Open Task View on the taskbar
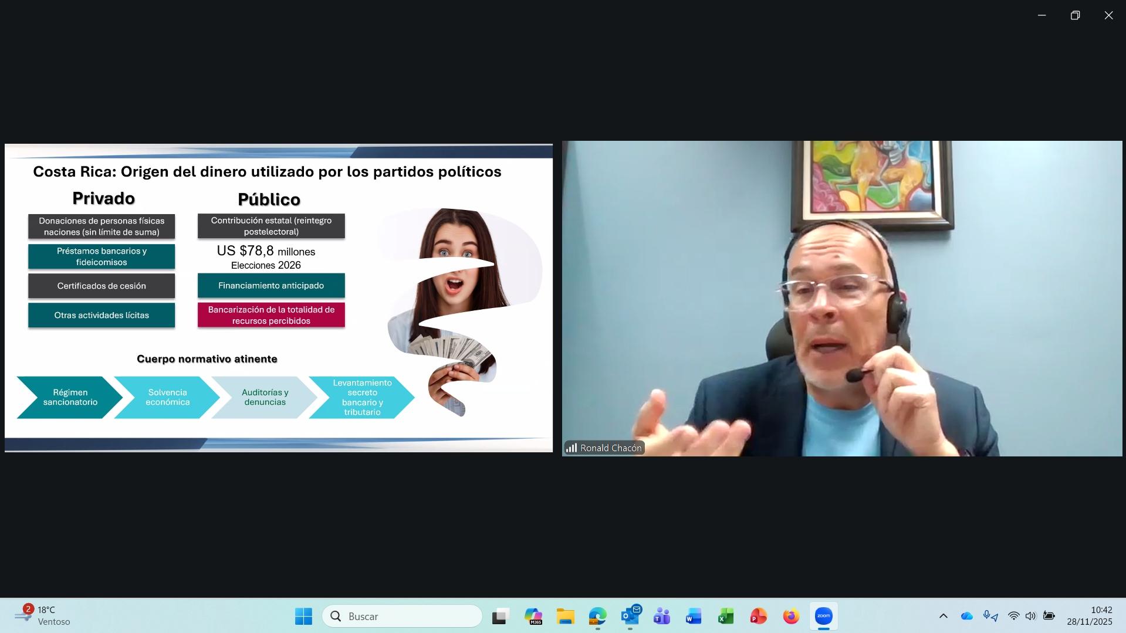The width and height of the screenshot is (1126, 633). click(500, 616)
